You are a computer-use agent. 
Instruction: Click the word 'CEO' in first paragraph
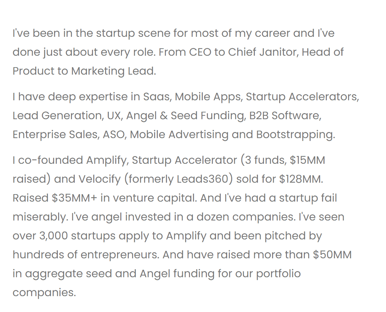(200, 52)
